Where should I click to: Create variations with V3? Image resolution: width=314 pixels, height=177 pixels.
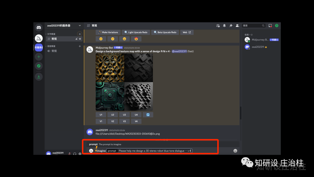coord(124,121)
